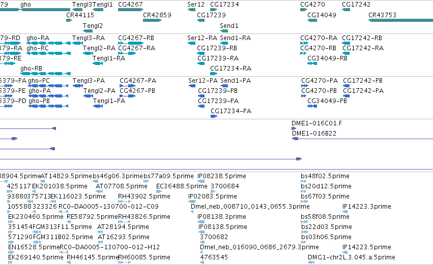The width and height of the screenshot is (433, 265).
Task: Select the Send1-RA transcript label
Action: pyautogui.click(x=235, y=38)
